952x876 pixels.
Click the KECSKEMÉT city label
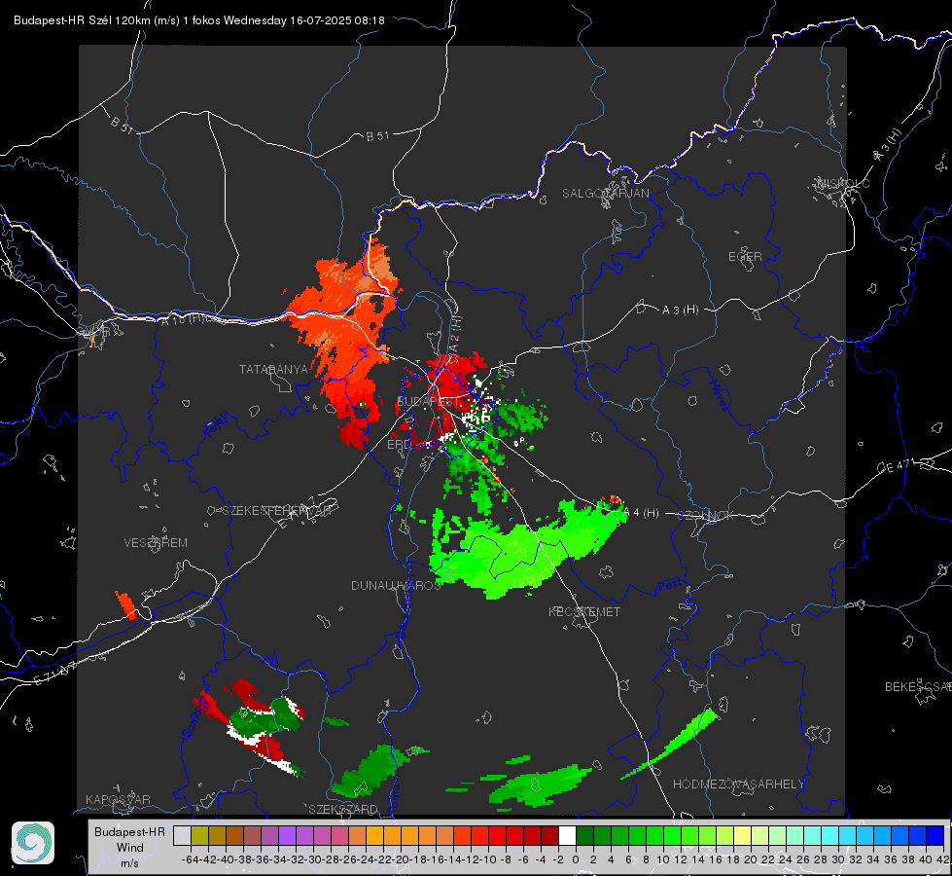(584, 612)
